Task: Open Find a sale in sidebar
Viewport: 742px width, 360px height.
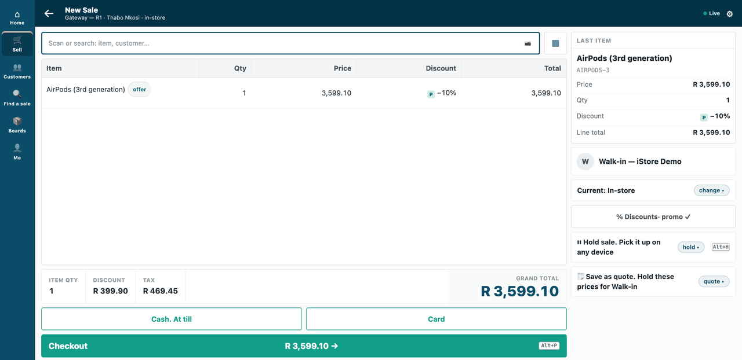Action: [x=17, y=98]
